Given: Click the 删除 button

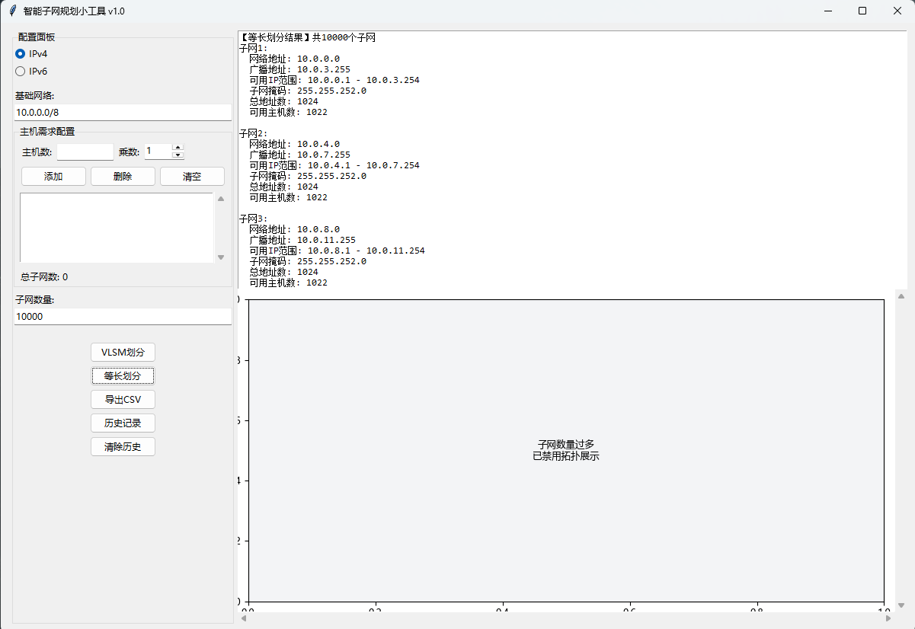Looking at the screenshot, I should coord(123,177).
